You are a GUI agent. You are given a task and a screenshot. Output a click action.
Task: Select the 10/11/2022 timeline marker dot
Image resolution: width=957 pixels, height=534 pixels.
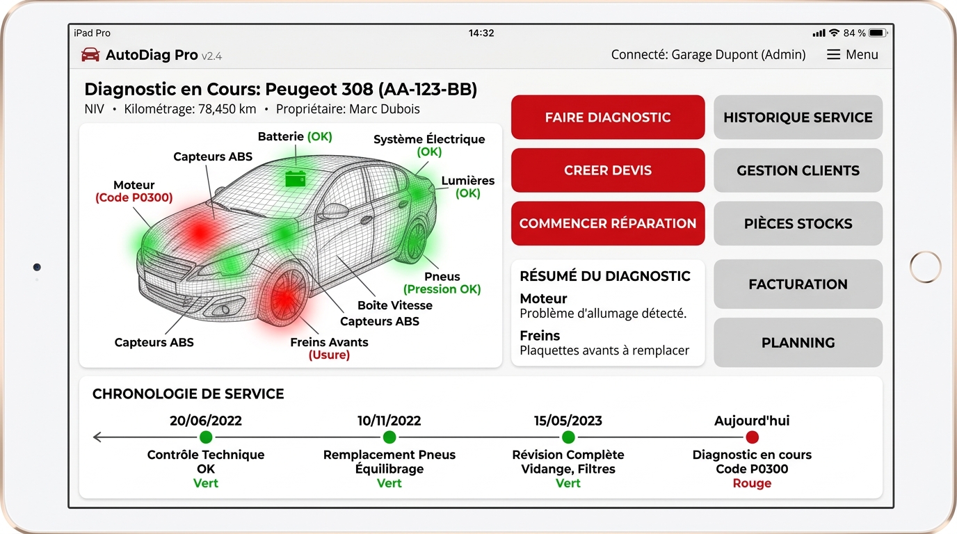[x=389, y=437]
